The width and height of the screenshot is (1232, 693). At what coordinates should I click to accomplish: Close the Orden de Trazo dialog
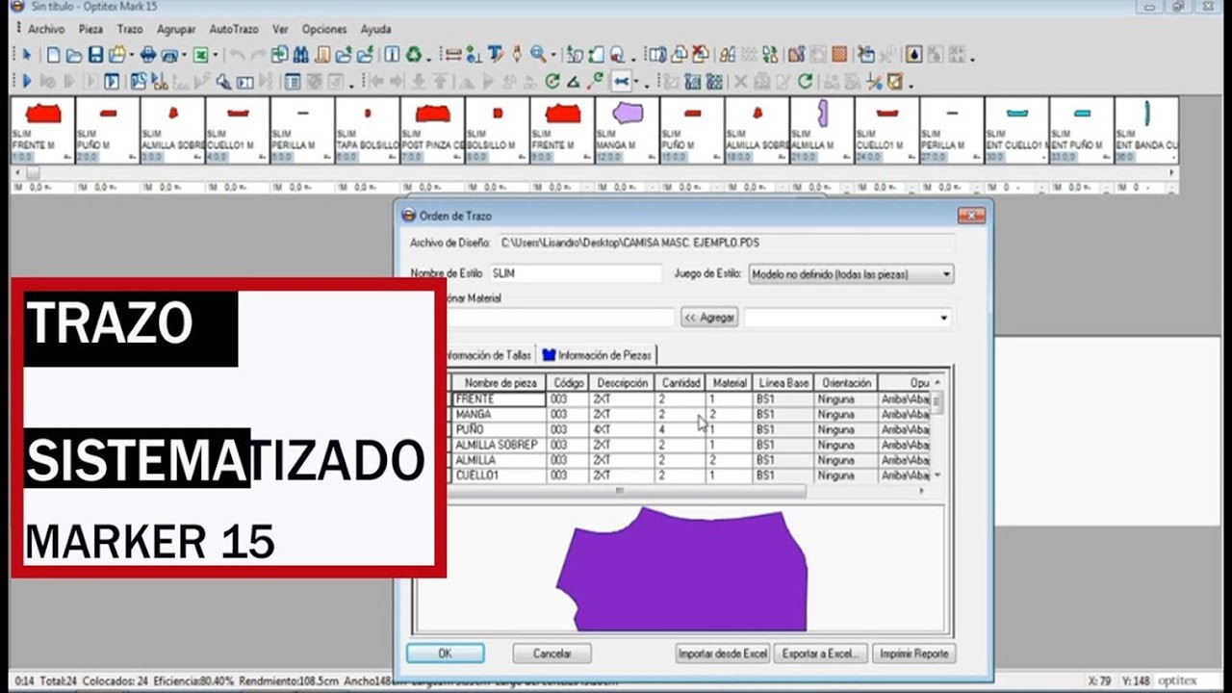(971, 216)
